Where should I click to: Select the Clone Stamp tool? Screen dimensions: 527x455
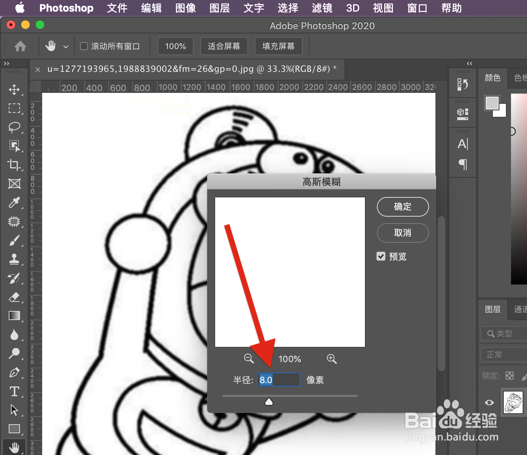(14, 259)
